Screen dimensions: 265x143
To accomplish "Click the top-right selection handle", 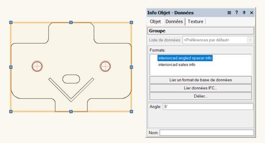I will [131, 23].
